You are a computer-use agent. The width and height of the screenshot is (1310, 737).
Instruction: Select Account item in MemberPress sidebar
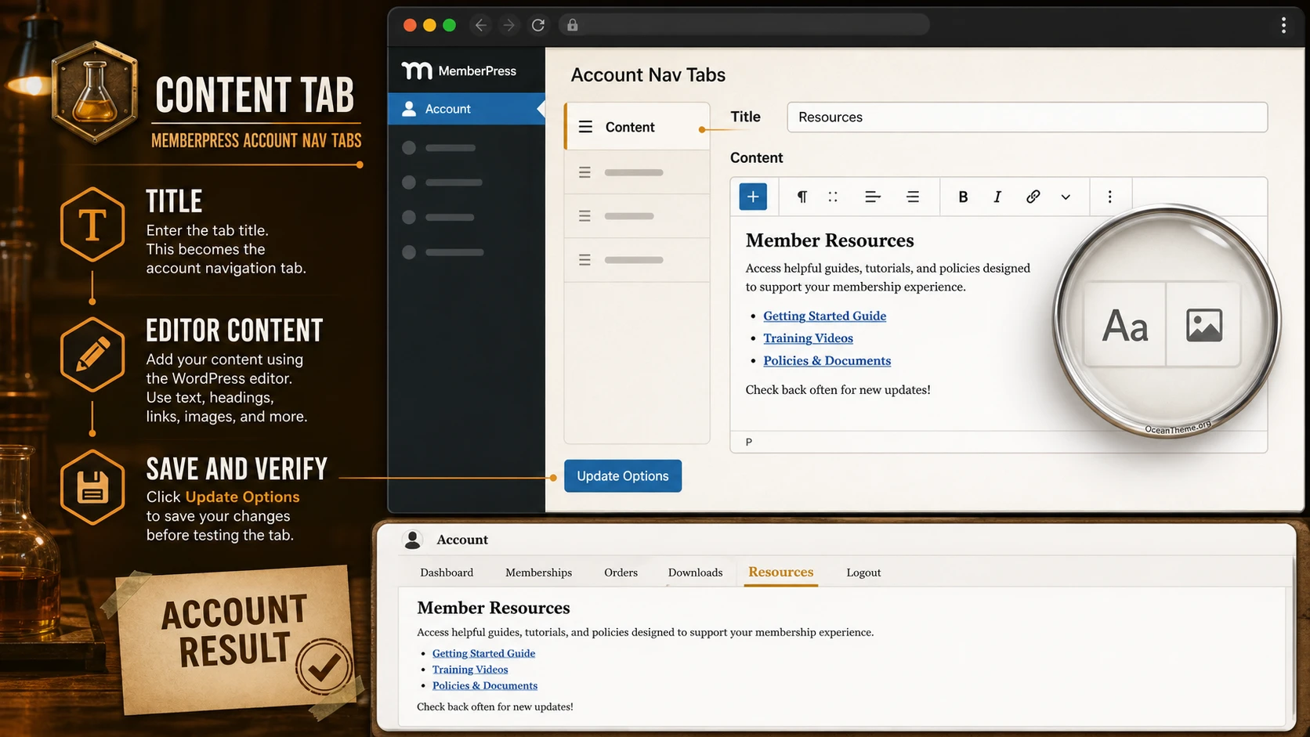[466, 109]
